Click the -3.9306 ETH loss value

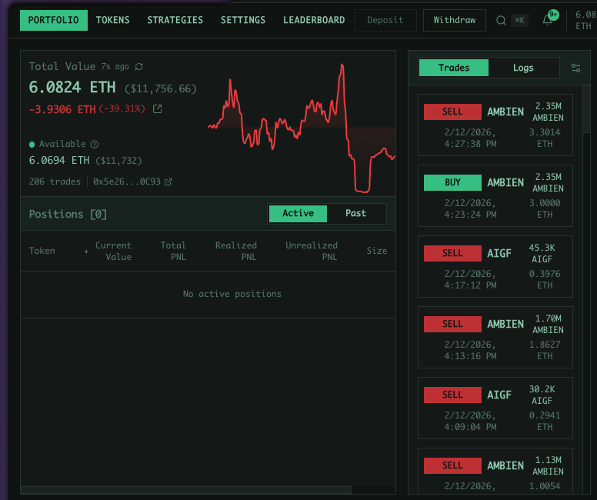62,110
